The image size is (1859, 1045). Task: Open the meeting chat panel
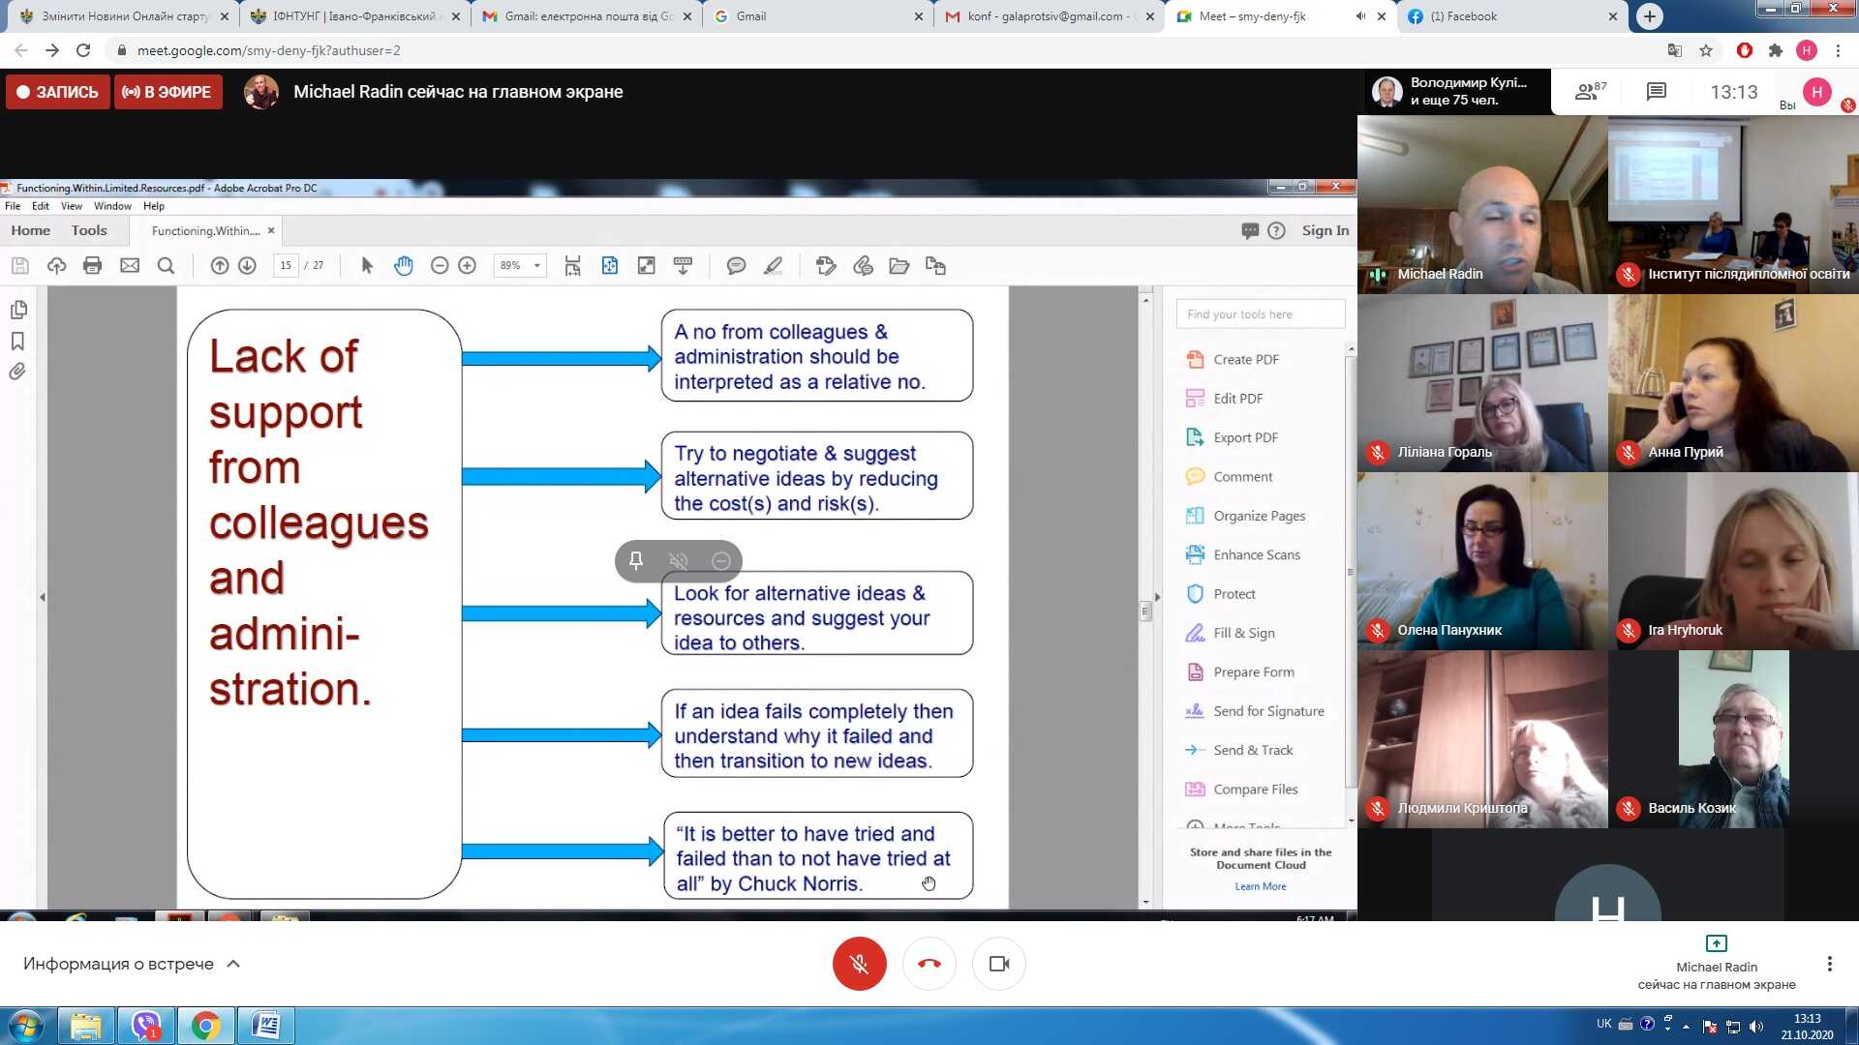click(x=1656, y=92)
